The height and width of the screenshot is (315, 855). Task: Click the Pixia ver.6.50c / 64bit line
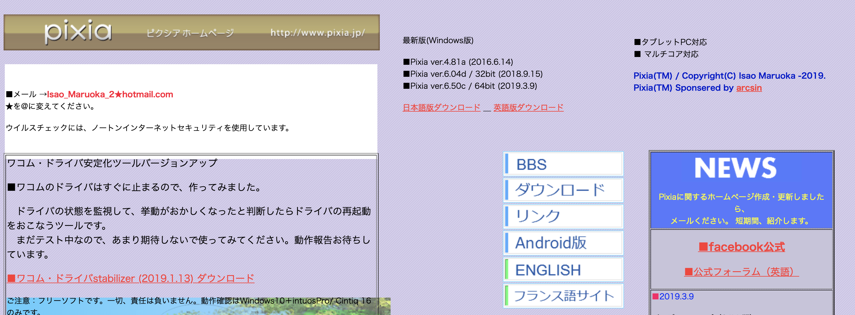pos(470,86)
